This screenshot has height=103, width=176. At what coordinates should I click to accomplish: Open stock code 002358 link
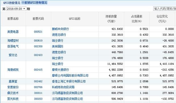pos(38,46)
